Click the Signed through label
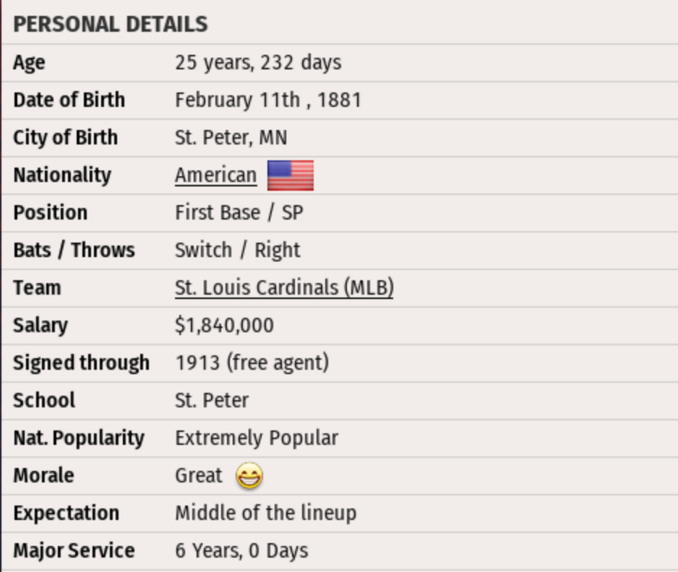This screenshot has width=678, height=572. [x=81, y=363]
